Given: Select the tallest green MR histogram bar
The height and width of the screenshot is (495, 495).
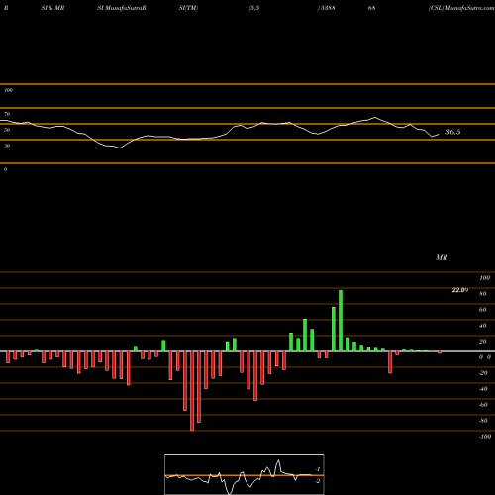Looking at the screenshot, I should pos(341,321).
